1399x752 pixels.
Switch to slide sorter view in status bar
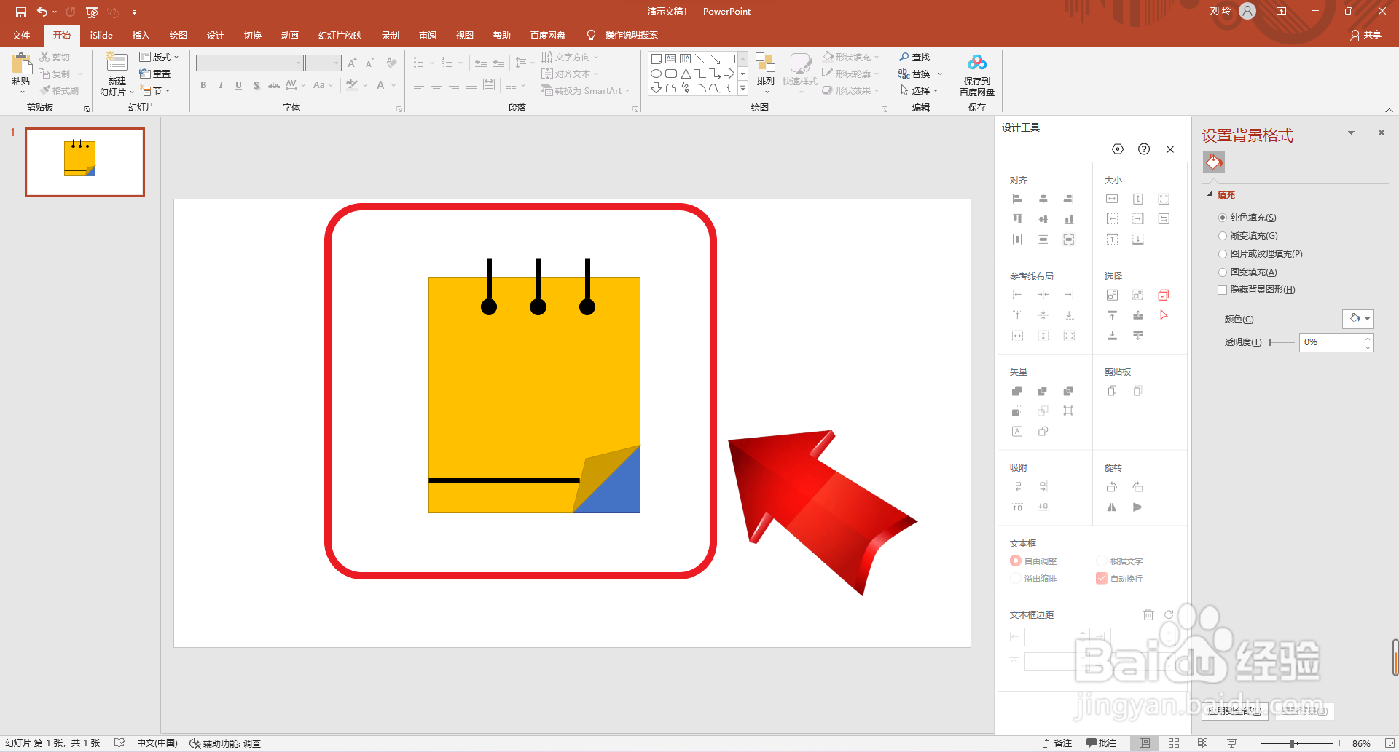1174,743
